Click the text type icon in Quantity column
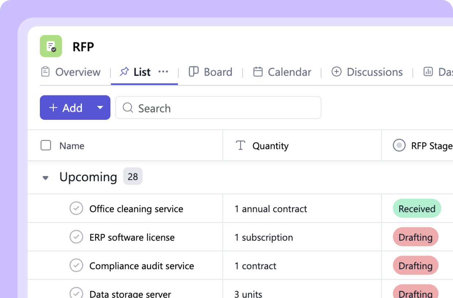 click(240, 145)
